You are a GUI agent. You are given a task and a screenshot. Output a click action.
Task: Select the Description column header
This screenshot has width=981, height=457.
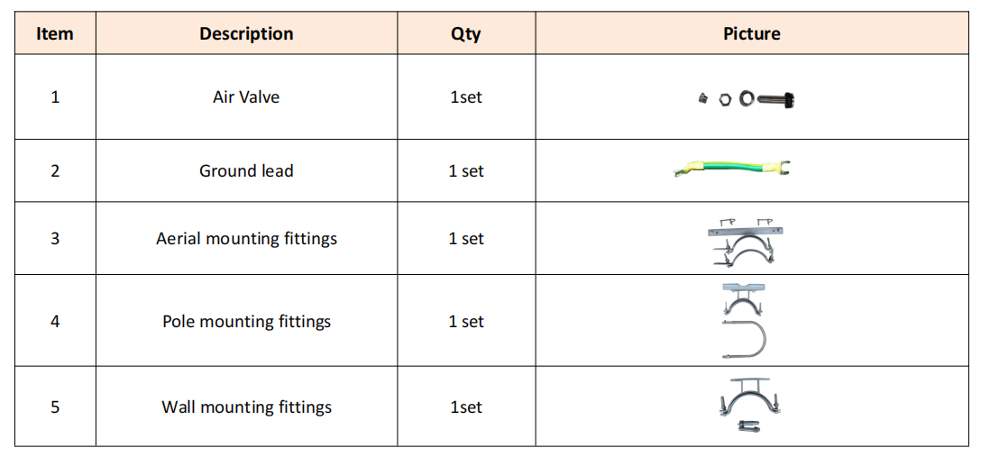point(246,34)
